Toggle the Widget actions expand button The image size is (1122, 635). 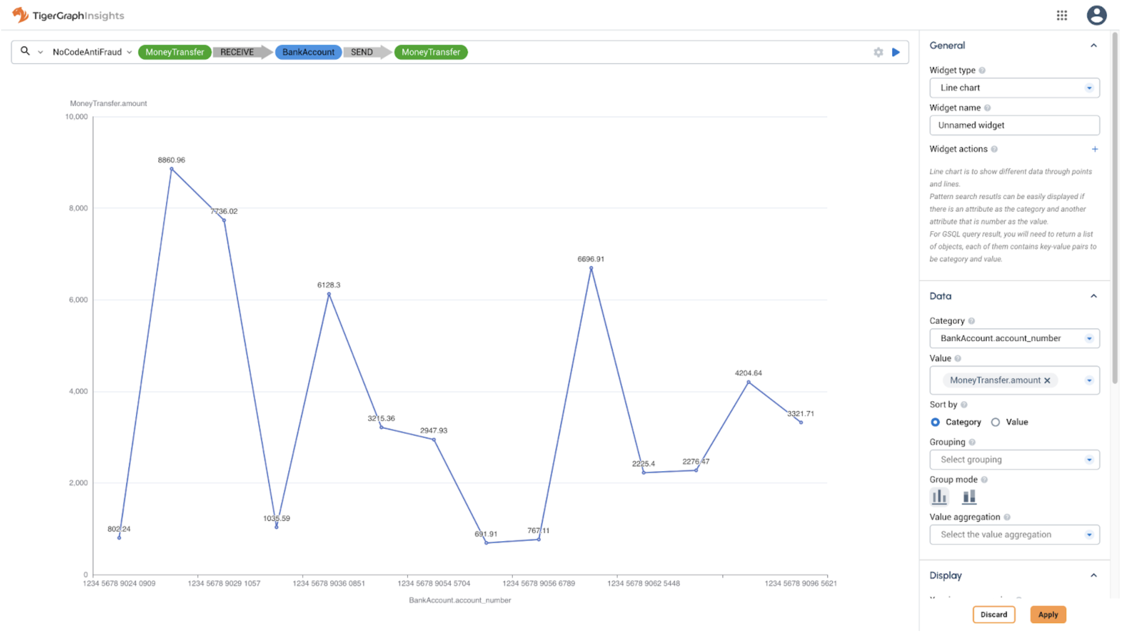pyautogui.click(x=1095, y=149)
